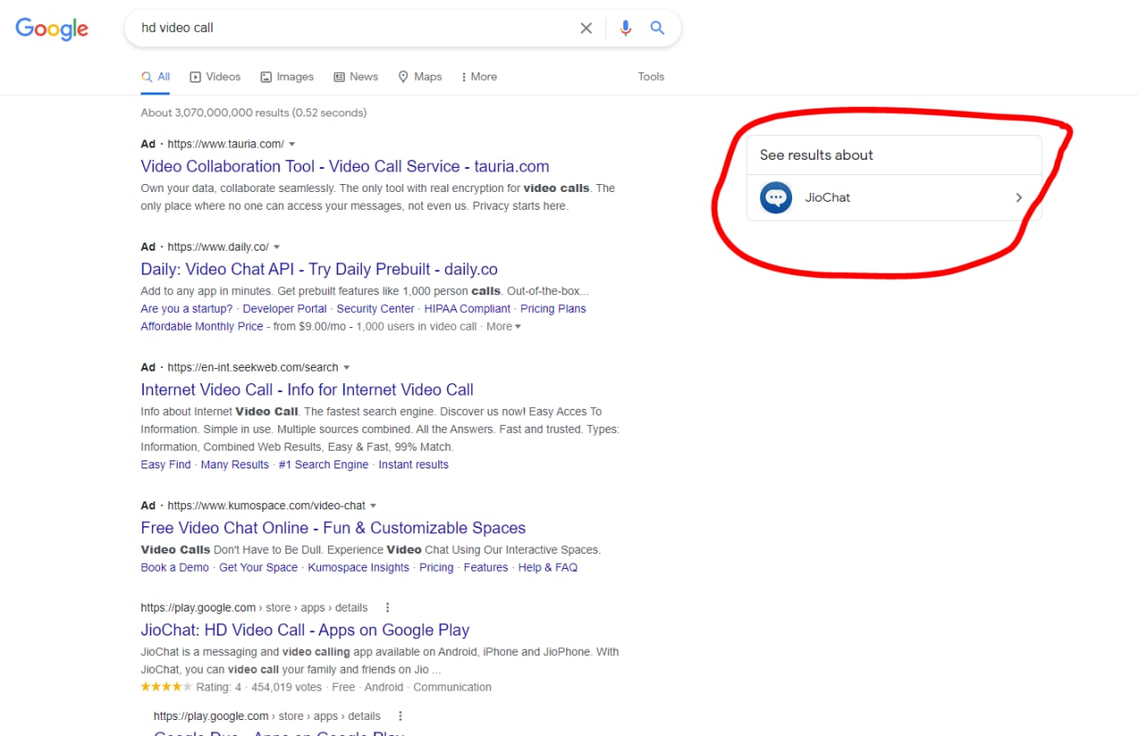Viewport: 1138px width, 736px height.
Task: Click Kumospace 'Features' sitelink
Action: coord(485,568)
